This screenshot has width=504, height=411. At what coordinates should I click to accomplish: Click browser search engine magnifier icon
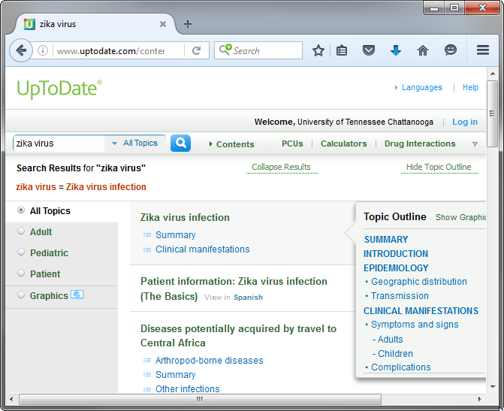(x=225, y=50)
